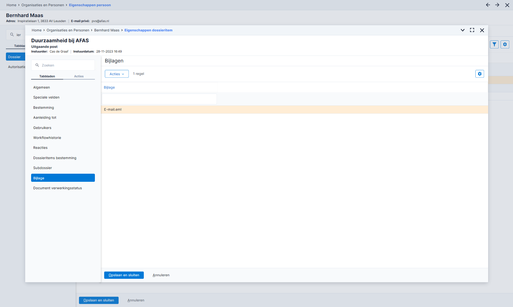Navigate forward with the right arrow
The height and width of the screenshot is (307, 513).
click(497, 5)
